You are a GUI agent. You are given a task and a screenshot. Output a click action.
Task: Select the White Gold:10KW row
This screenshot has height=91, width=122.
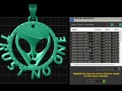tap(95, 56)
